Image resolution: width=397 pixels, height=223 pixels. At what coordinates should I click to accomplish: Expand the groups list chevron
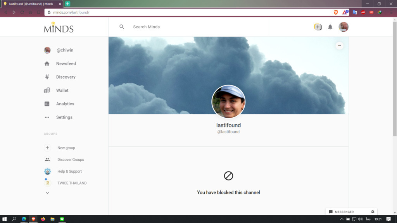pyautogui.click(x=47, y=193)
